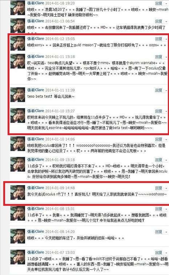169x275 pixels.
Task: Reply to the 2014-01-10 15:27 post
Action: [x=159, y=111]
